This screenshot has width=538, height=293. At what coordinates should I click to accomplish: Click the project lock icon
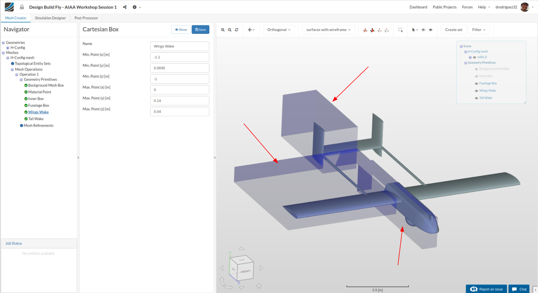click(22, 7)
